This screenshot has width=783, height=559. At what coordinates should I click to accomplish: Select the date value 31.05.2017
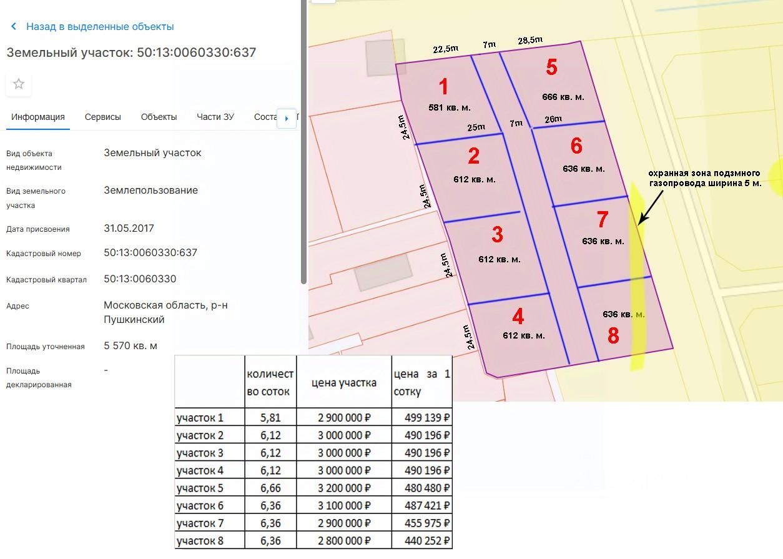pyautogui.click(x=129, y=229)
